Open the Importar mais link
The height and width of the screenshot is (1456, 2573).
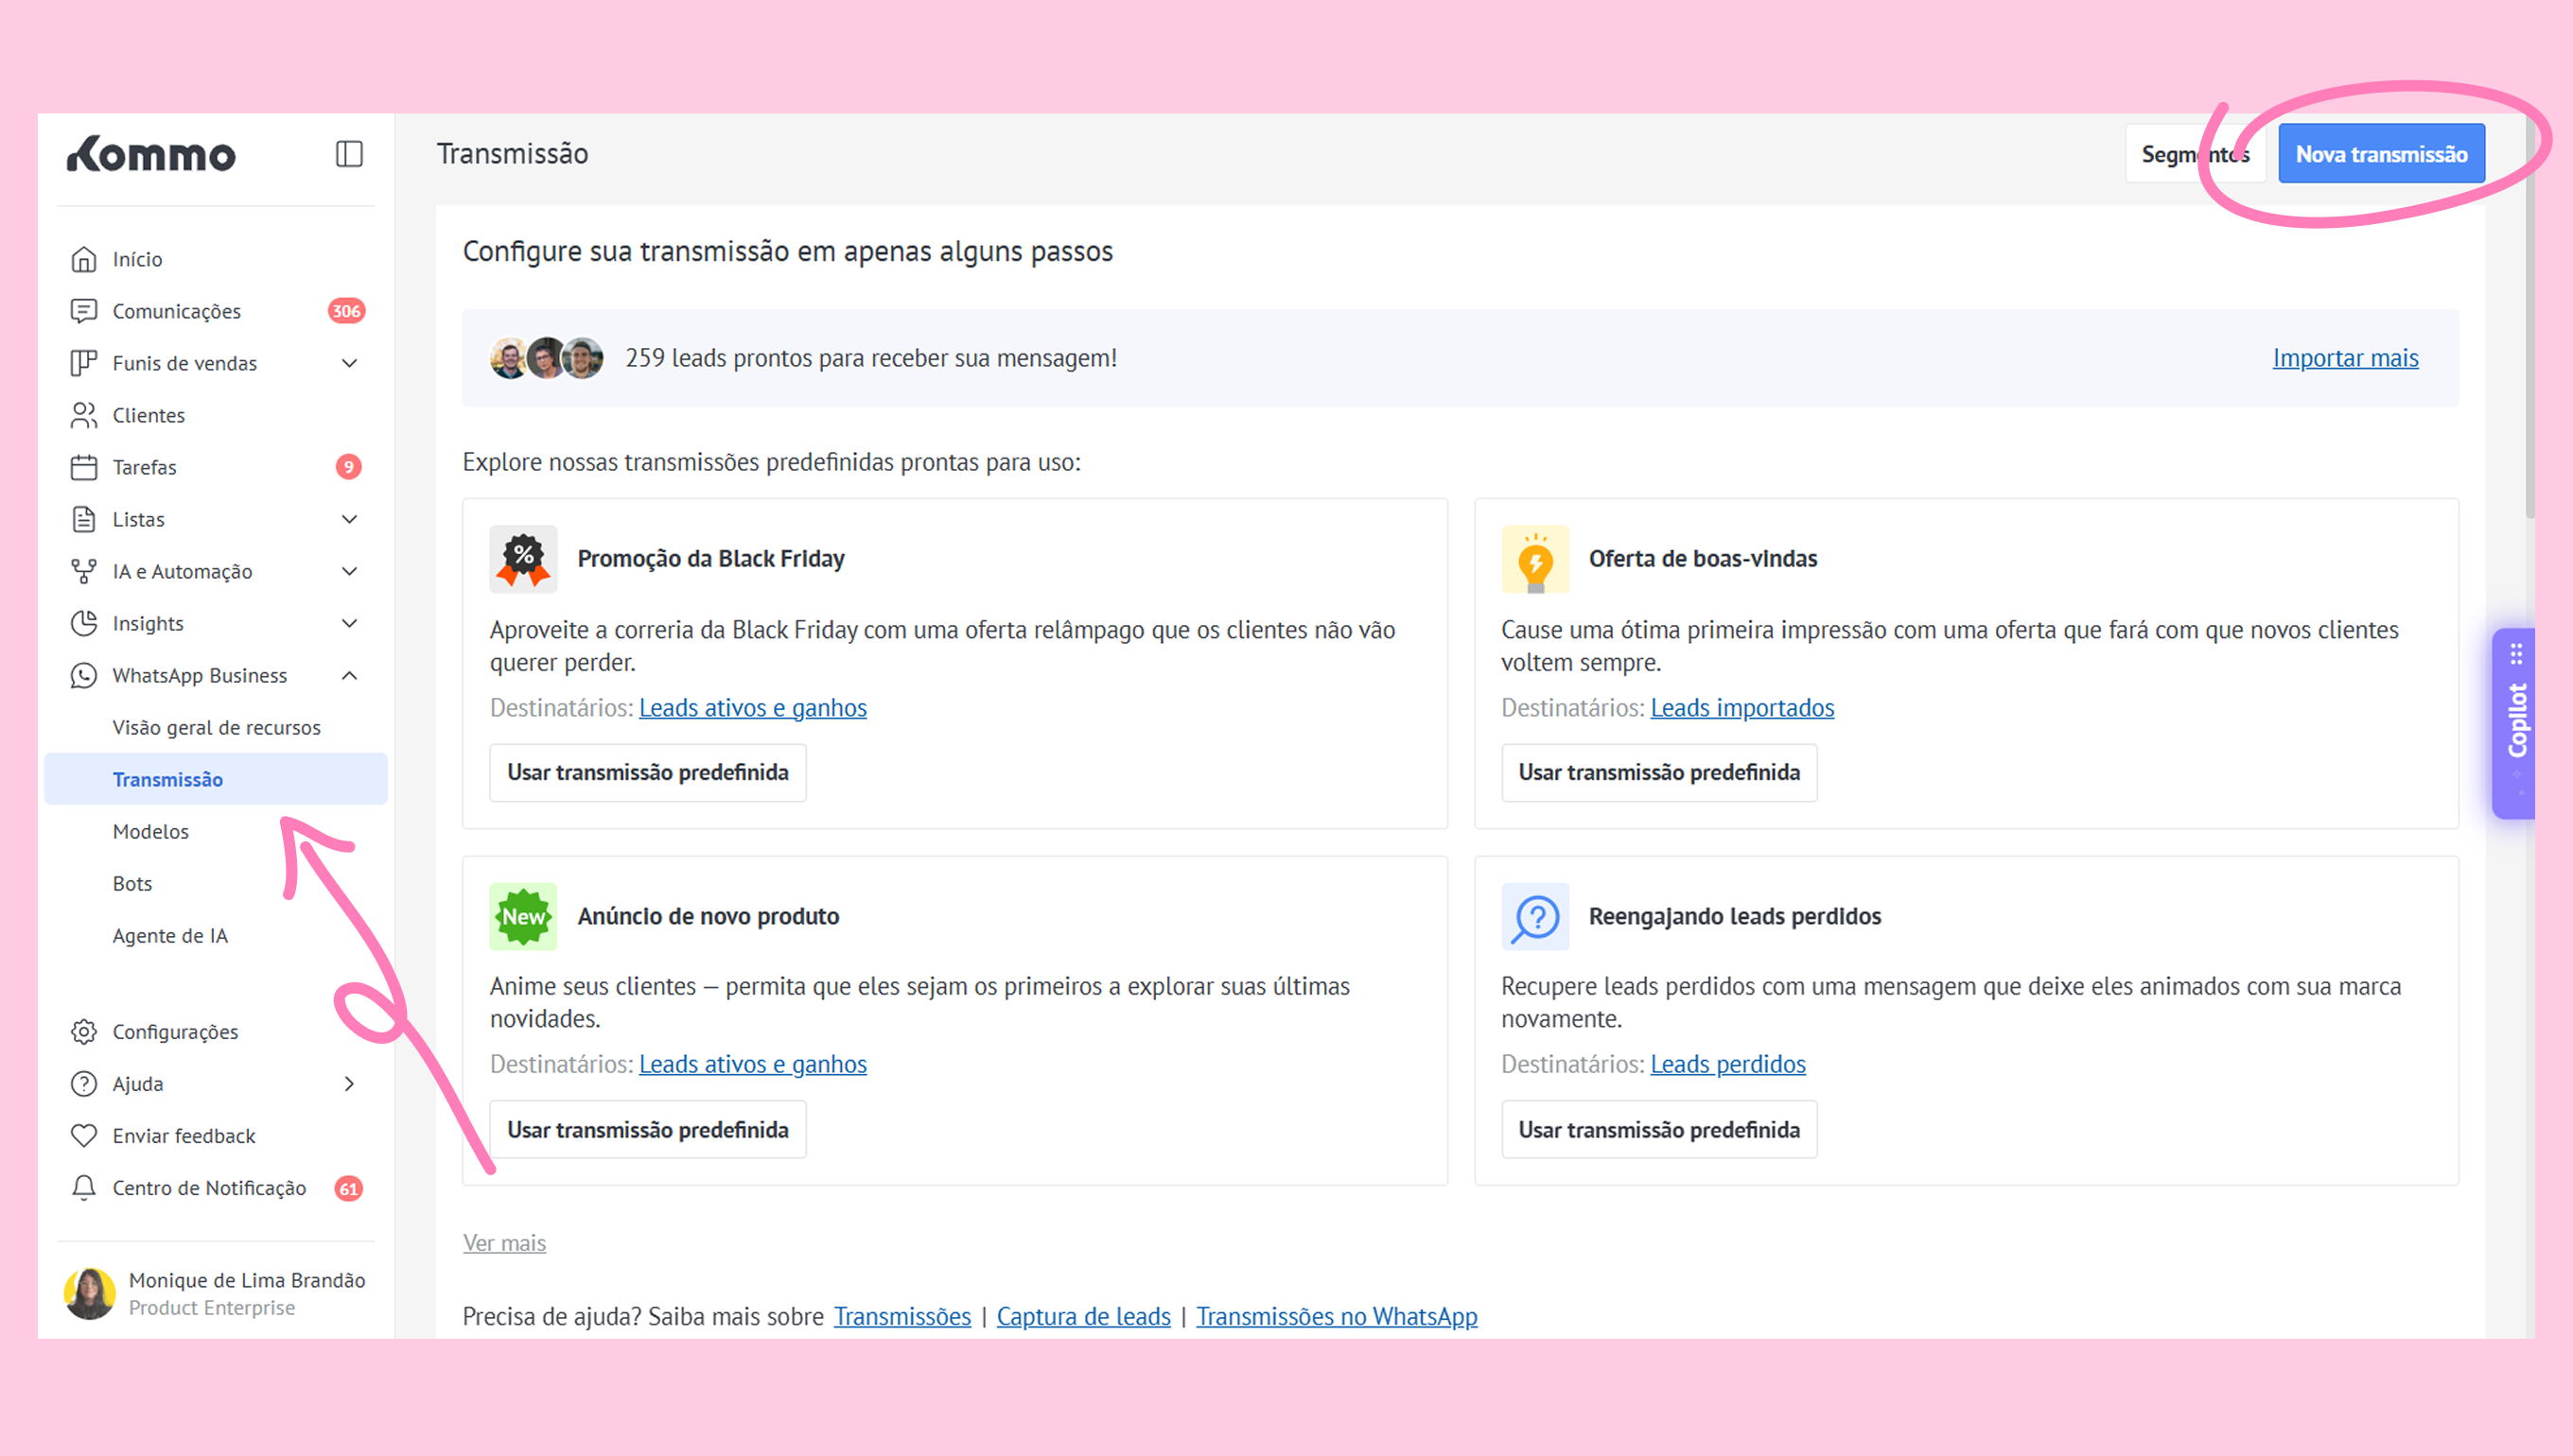[x=2344, y=358]
